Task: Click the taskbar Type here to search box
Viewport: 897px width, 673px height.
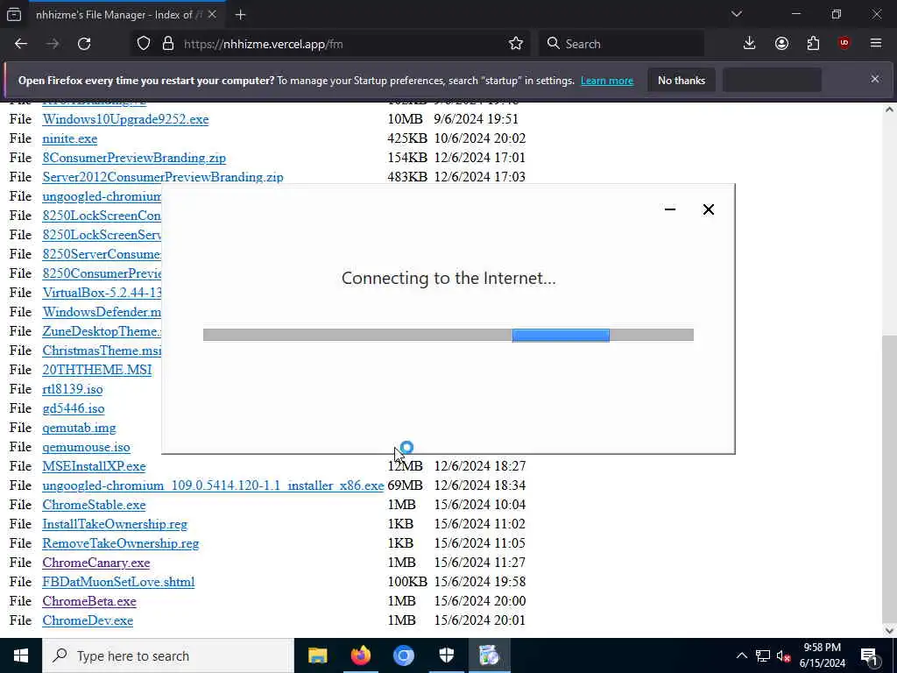Action: click(x=168, y=655)
